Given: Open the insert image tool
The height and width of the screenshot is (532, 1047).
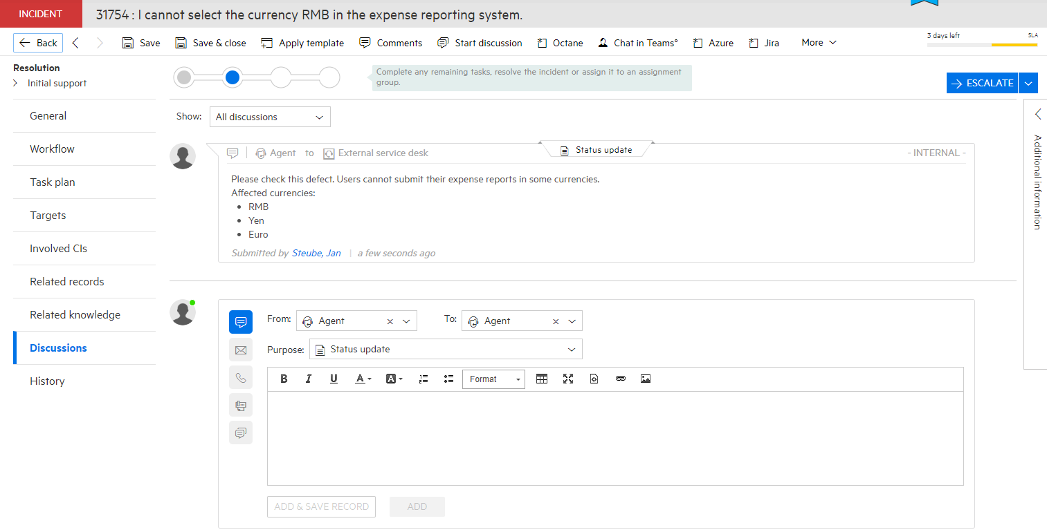Looking at the screenshot, I should (645, 379).
